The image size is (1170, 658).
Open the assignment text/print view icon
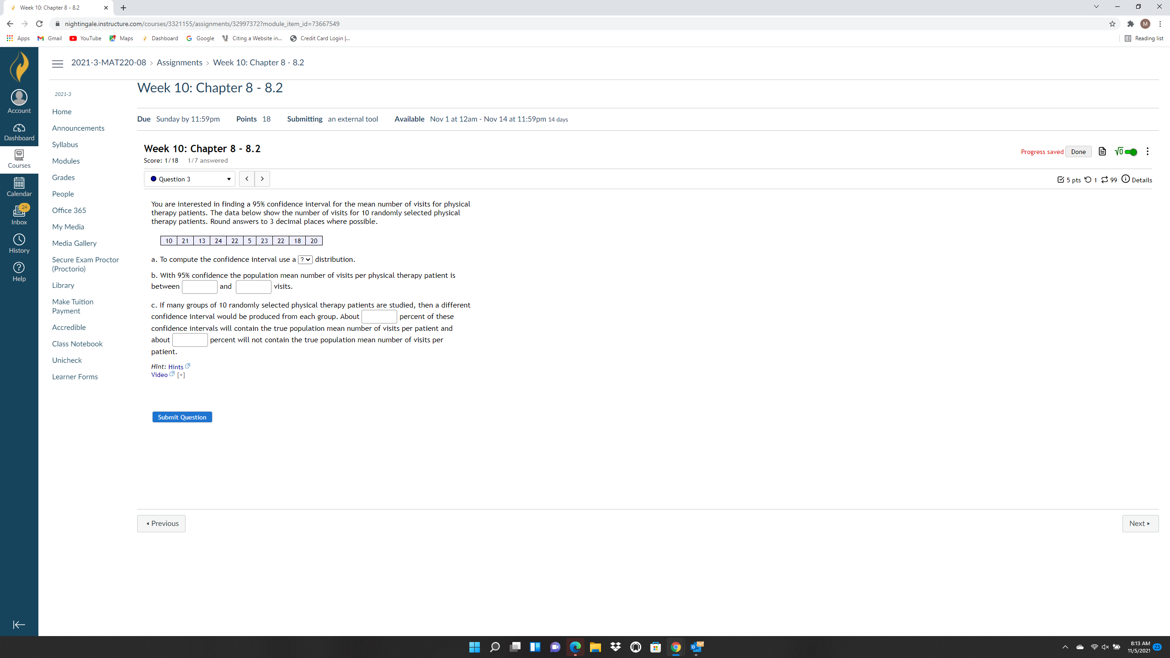click(x=1102, y=152)
